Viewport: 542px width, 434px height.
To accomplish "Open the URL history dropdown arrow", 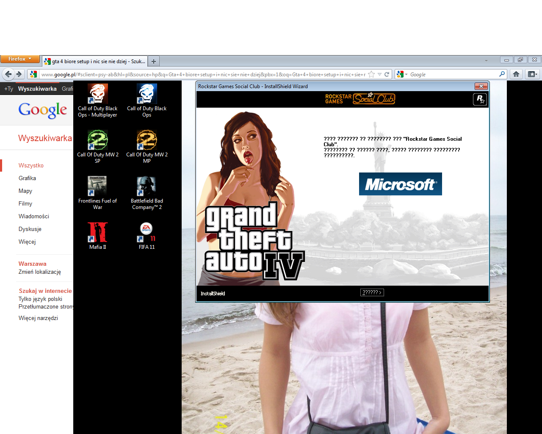I will click(379, 75).
